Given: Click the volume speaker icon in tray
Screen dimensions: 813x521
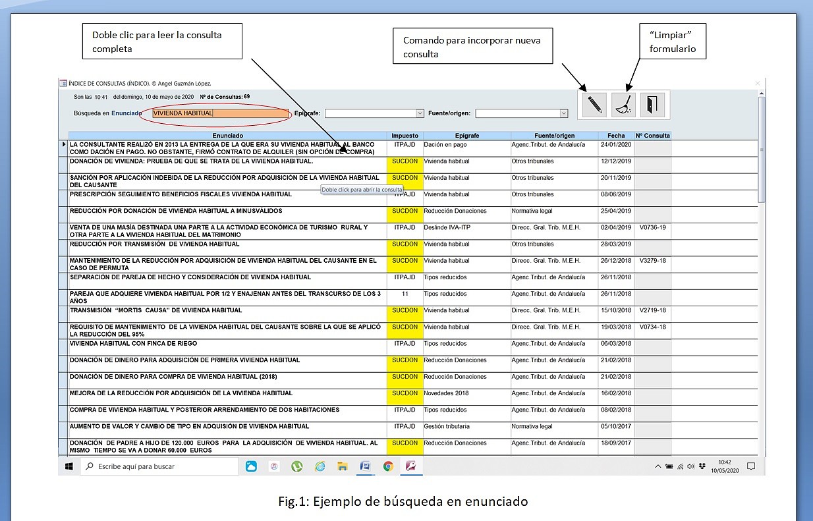Looking at the screenshot, I should 691,466.
